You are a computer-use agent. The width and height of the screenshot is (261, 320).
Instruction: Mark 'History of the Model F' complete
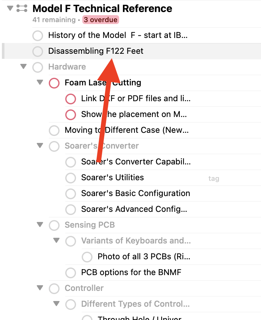coord(38,36)
